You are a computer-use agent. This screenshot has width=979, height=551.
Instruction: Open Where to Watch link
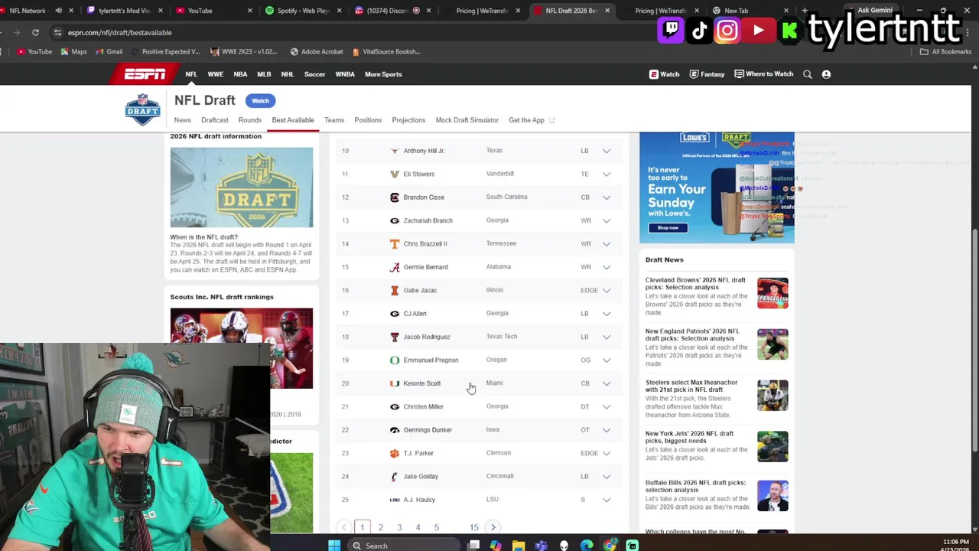[763, 74]
